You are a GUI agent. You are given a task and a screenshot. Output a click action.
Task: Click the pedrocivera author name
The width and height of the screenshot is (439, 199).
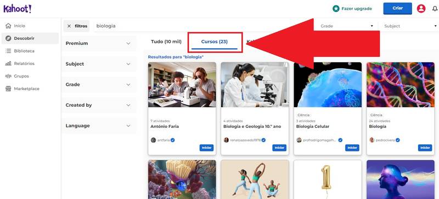point(385,140)
